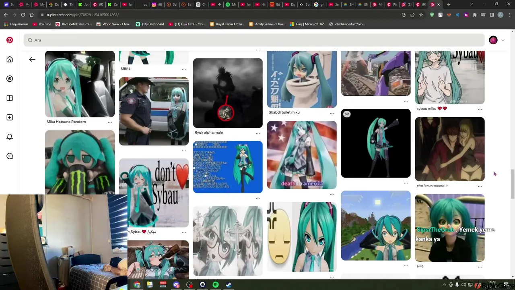Open options for Skabdi toilet miku pin

332,113
